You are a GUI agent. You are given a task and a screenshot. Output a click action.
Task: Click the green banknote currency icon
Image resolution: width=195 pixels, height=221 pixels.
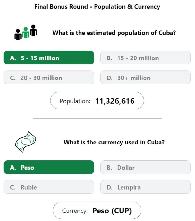point(25,142)
